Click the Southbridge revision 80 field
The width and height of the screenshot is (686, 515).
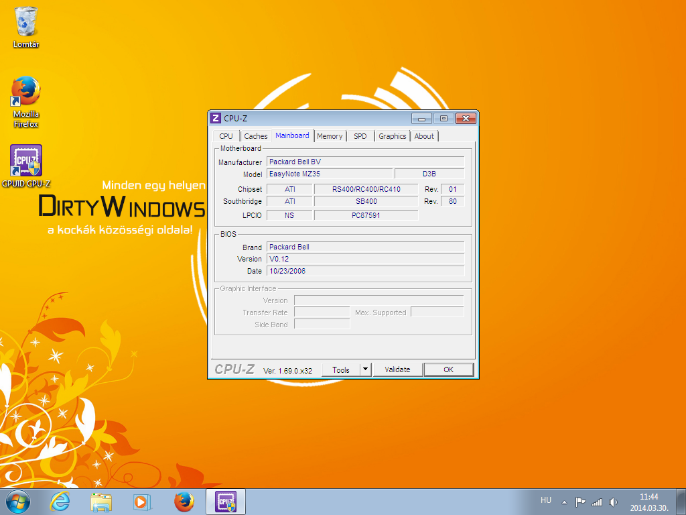[x=452, y=201]
